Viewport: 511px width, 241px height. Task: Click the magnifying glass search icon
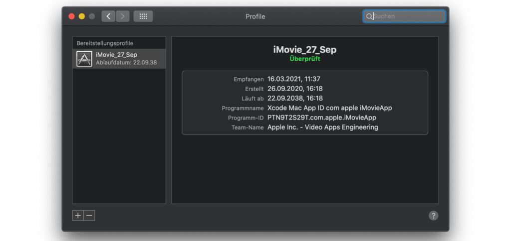point(369,16)
